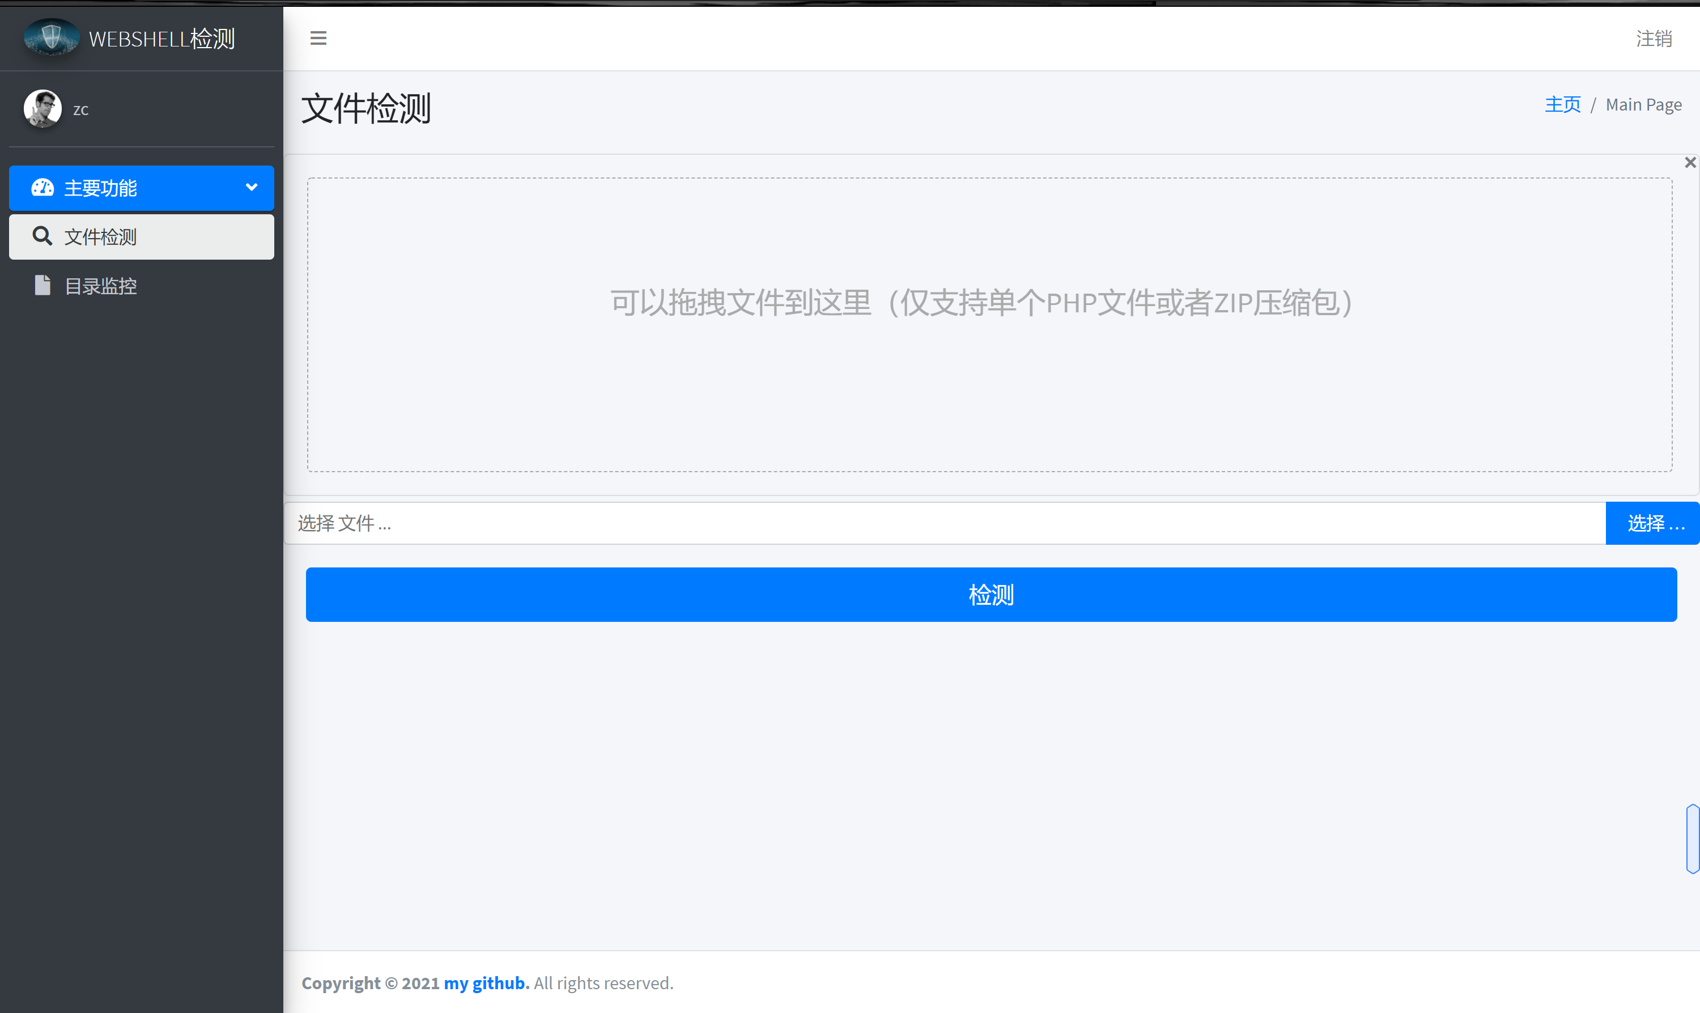Click the WEBSHELL检测 brand title
The height and width of the screenshot is (1013, 1700).
[161, 39]
